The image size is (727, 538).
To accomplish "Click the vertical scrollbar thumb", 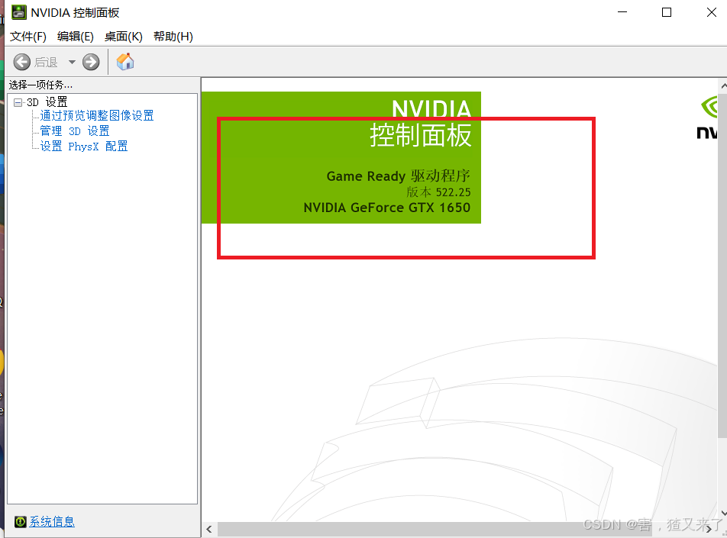I will tap(722, 265).
